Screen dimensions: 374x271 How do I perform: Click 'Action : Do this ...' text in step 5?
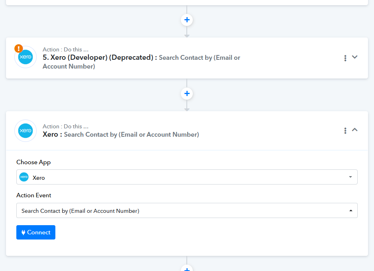(x=66, y=49)
